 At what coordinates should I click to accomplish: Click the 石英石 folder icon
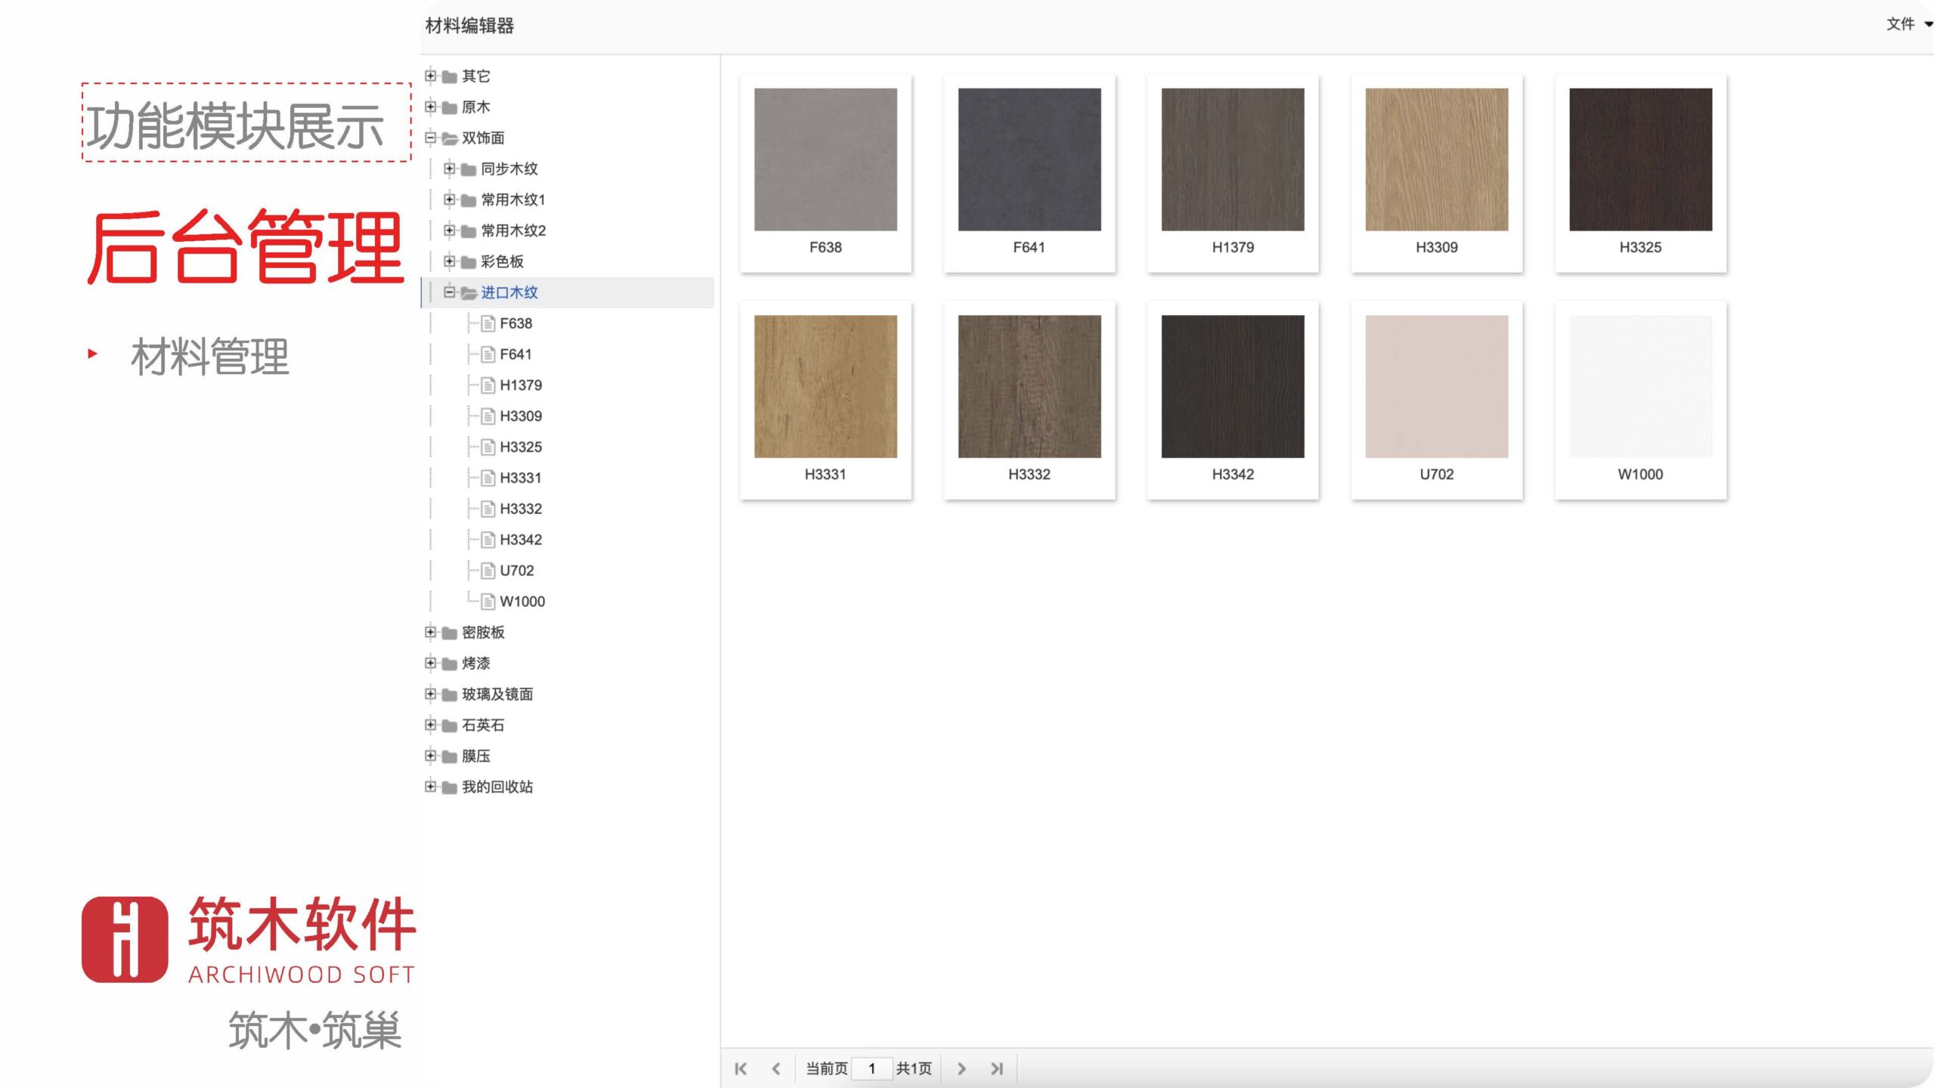[450, 725]
